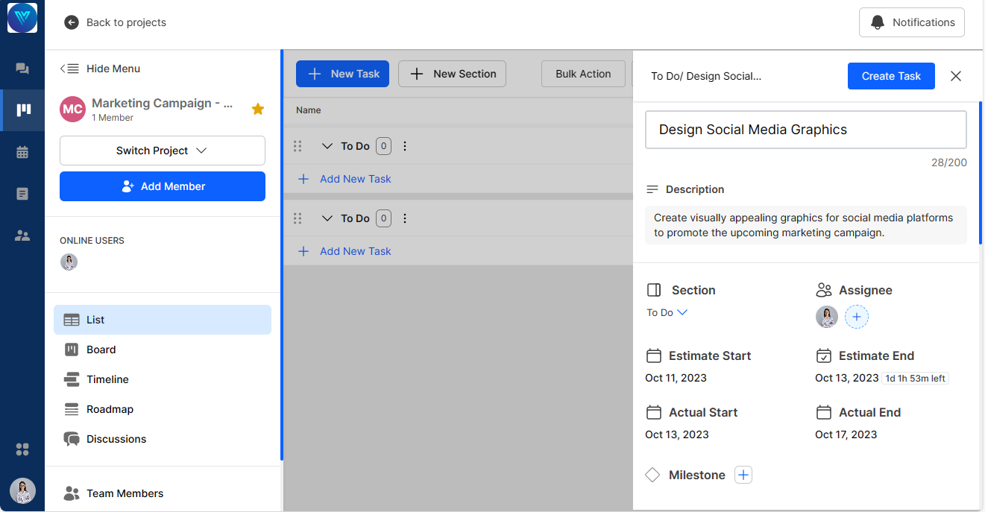Close the task creation panel
Image resolution: width=985 pixels, height=512 pixels.
[x=956, y=76]
